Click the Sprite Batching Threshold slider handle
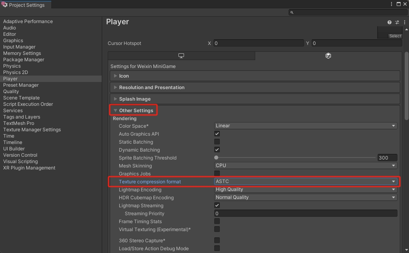Screen dimensions: 409x253 coord(216,158)
